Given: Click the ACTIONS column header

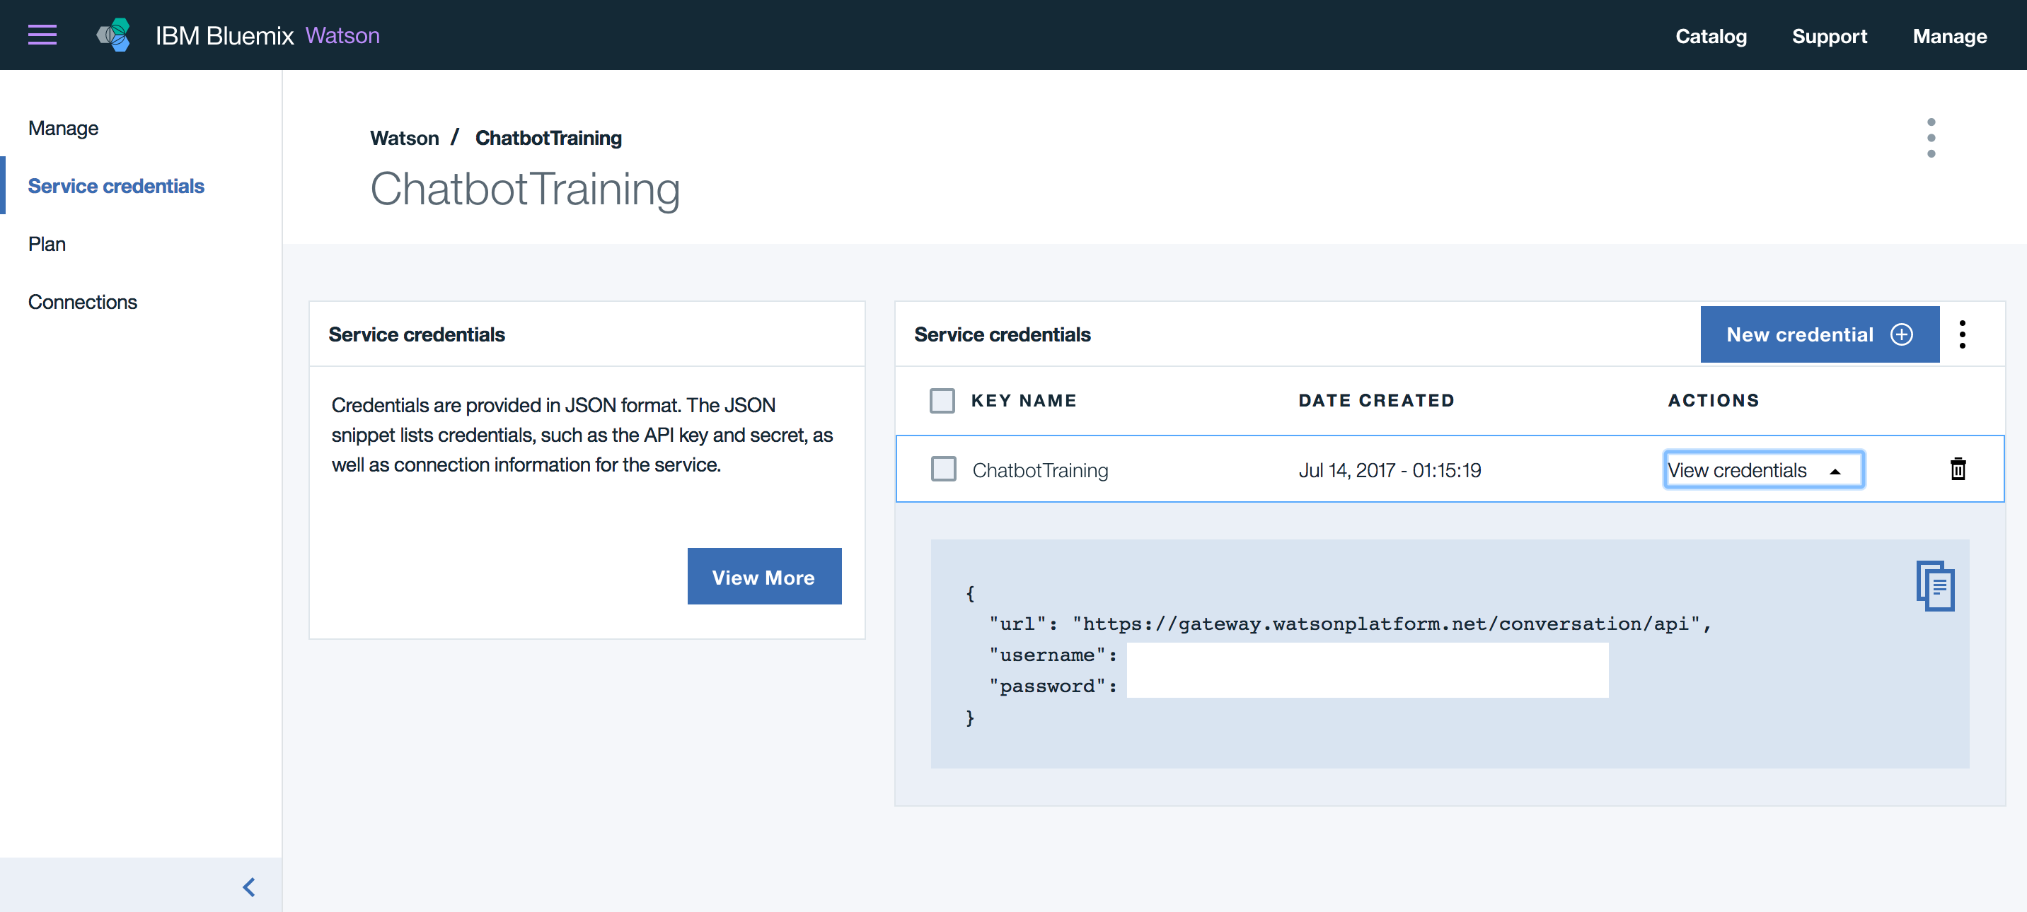Looking at the screenshot, I should [1713, 400].
